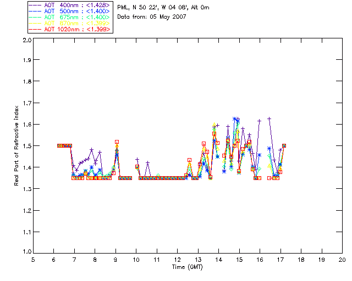The image size is (352, 281).
Task: Click the x-axis tick label 16
Action: click(x=260, y=260)
